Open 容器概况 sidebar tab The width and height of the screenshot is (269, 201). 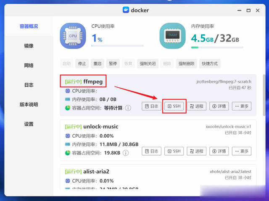[29, 26]
